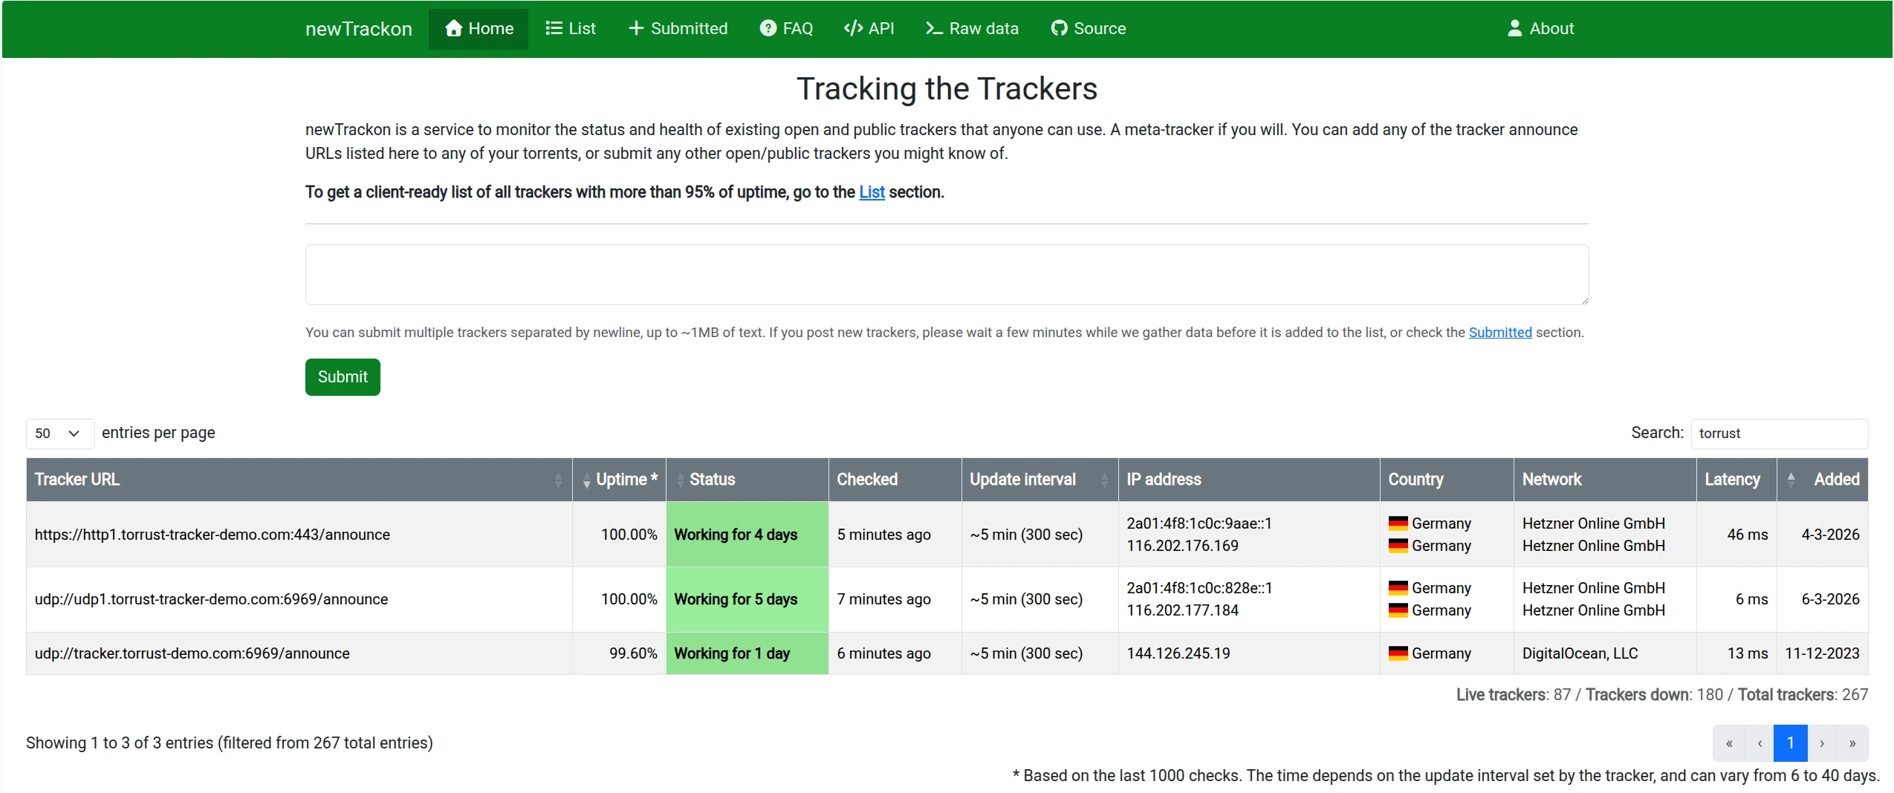
Task: Open the List section via its list icon
Action: [553, 28]
